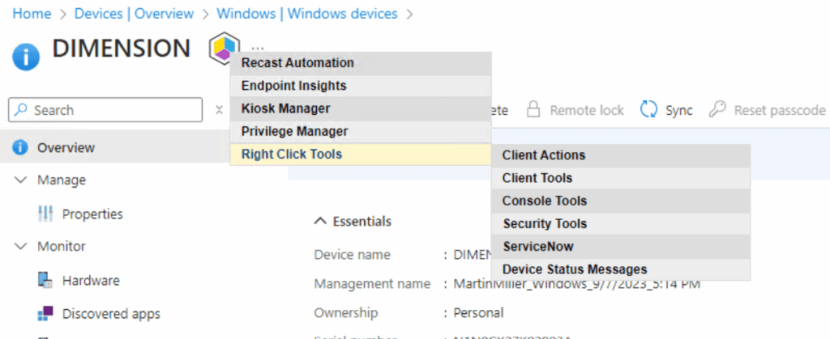Click the Properties sliders icon

pos(45,214)
